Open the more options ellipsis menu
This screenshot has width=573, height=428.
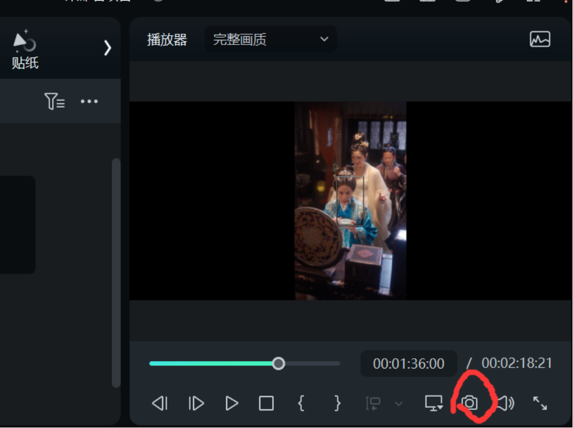[x=89, y=101]
